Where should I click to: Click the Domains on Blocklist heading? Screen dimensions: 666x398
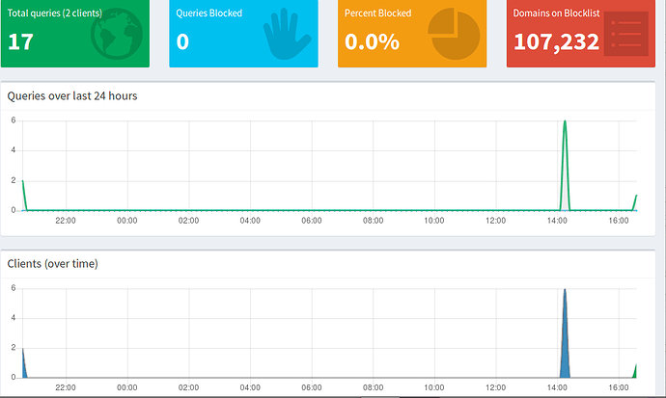(x=560, y=13)
